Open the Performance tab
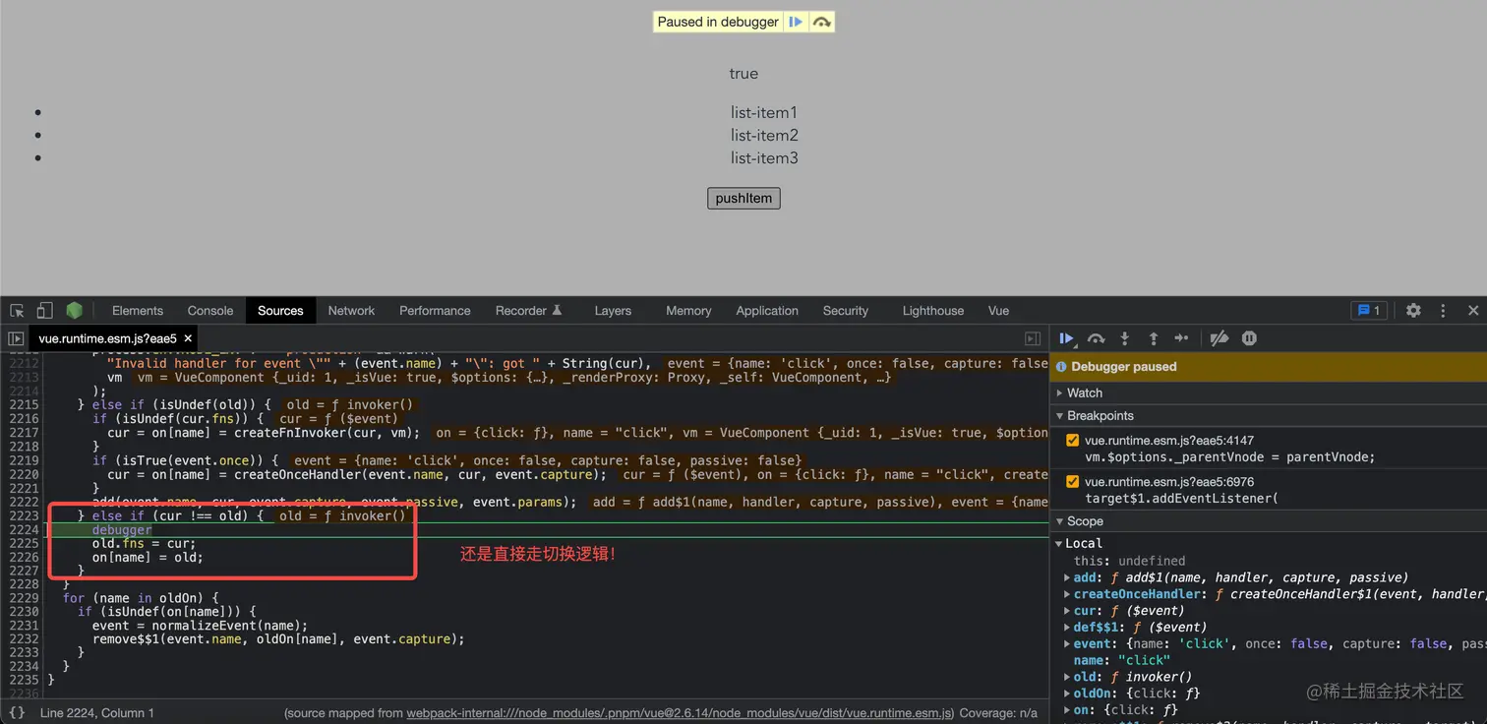 435,311
